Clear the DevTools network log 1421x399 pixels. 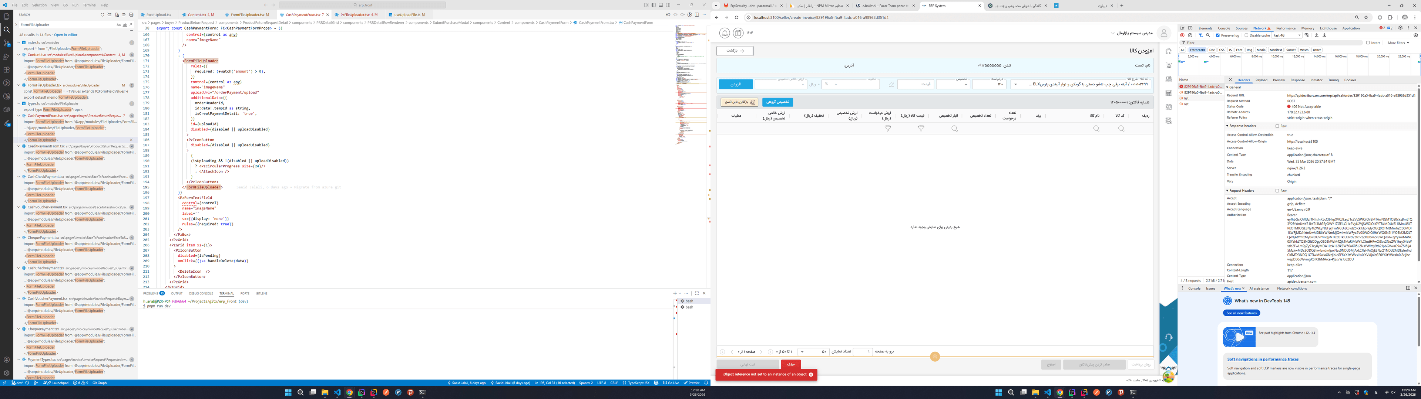[1190, 35]
